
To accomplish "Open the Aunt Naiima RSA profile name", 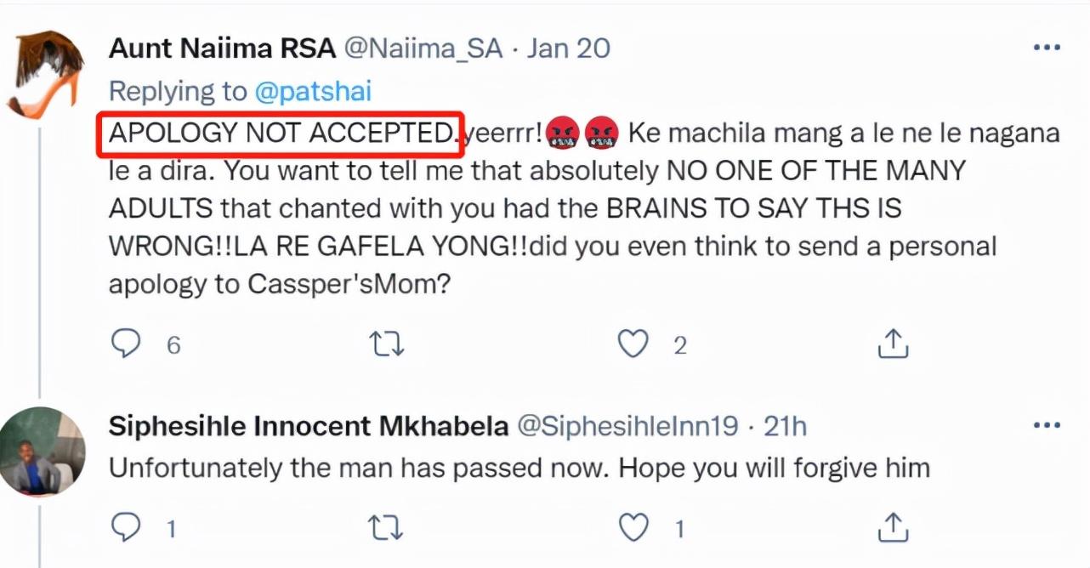I will 222,48.
